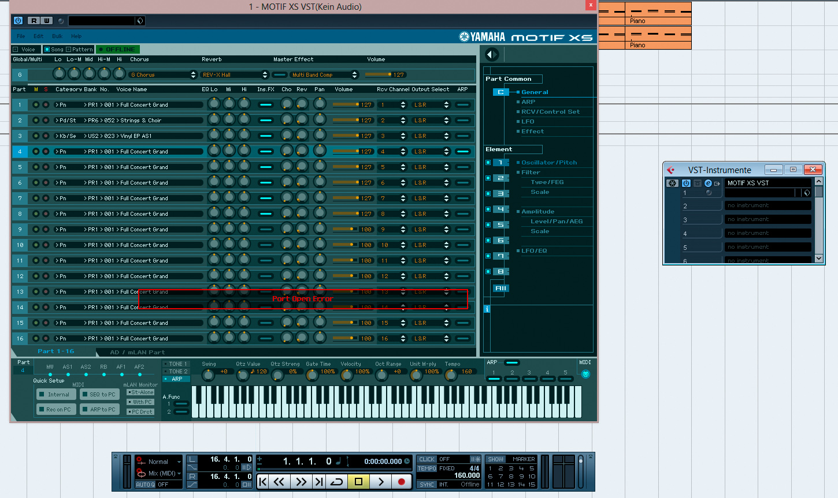This screenshot has width=838, height=498.
Task: Toggle Ins.FX switch for Part 3
Action: coord(266,136)
